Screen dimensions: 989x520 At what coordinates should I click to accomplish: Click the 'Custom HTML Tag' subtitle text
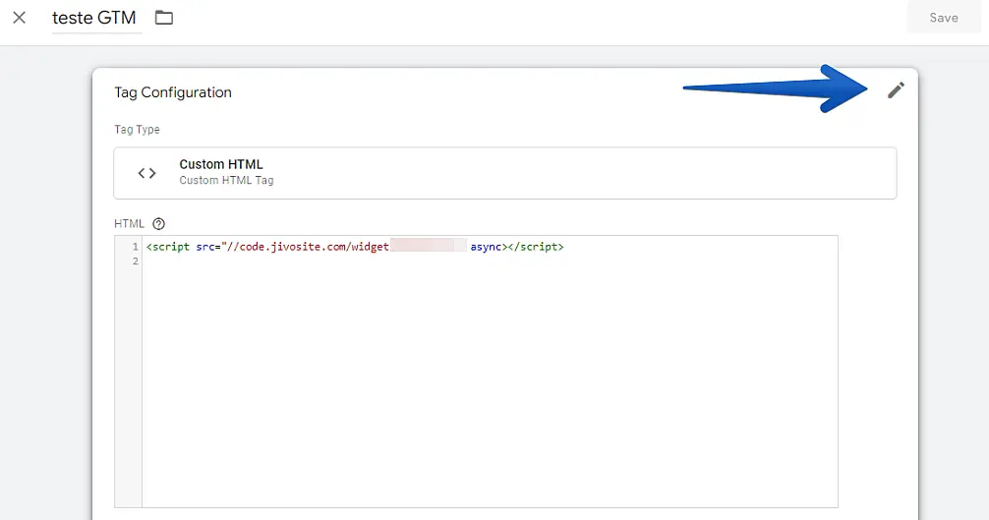click(226, 181)
